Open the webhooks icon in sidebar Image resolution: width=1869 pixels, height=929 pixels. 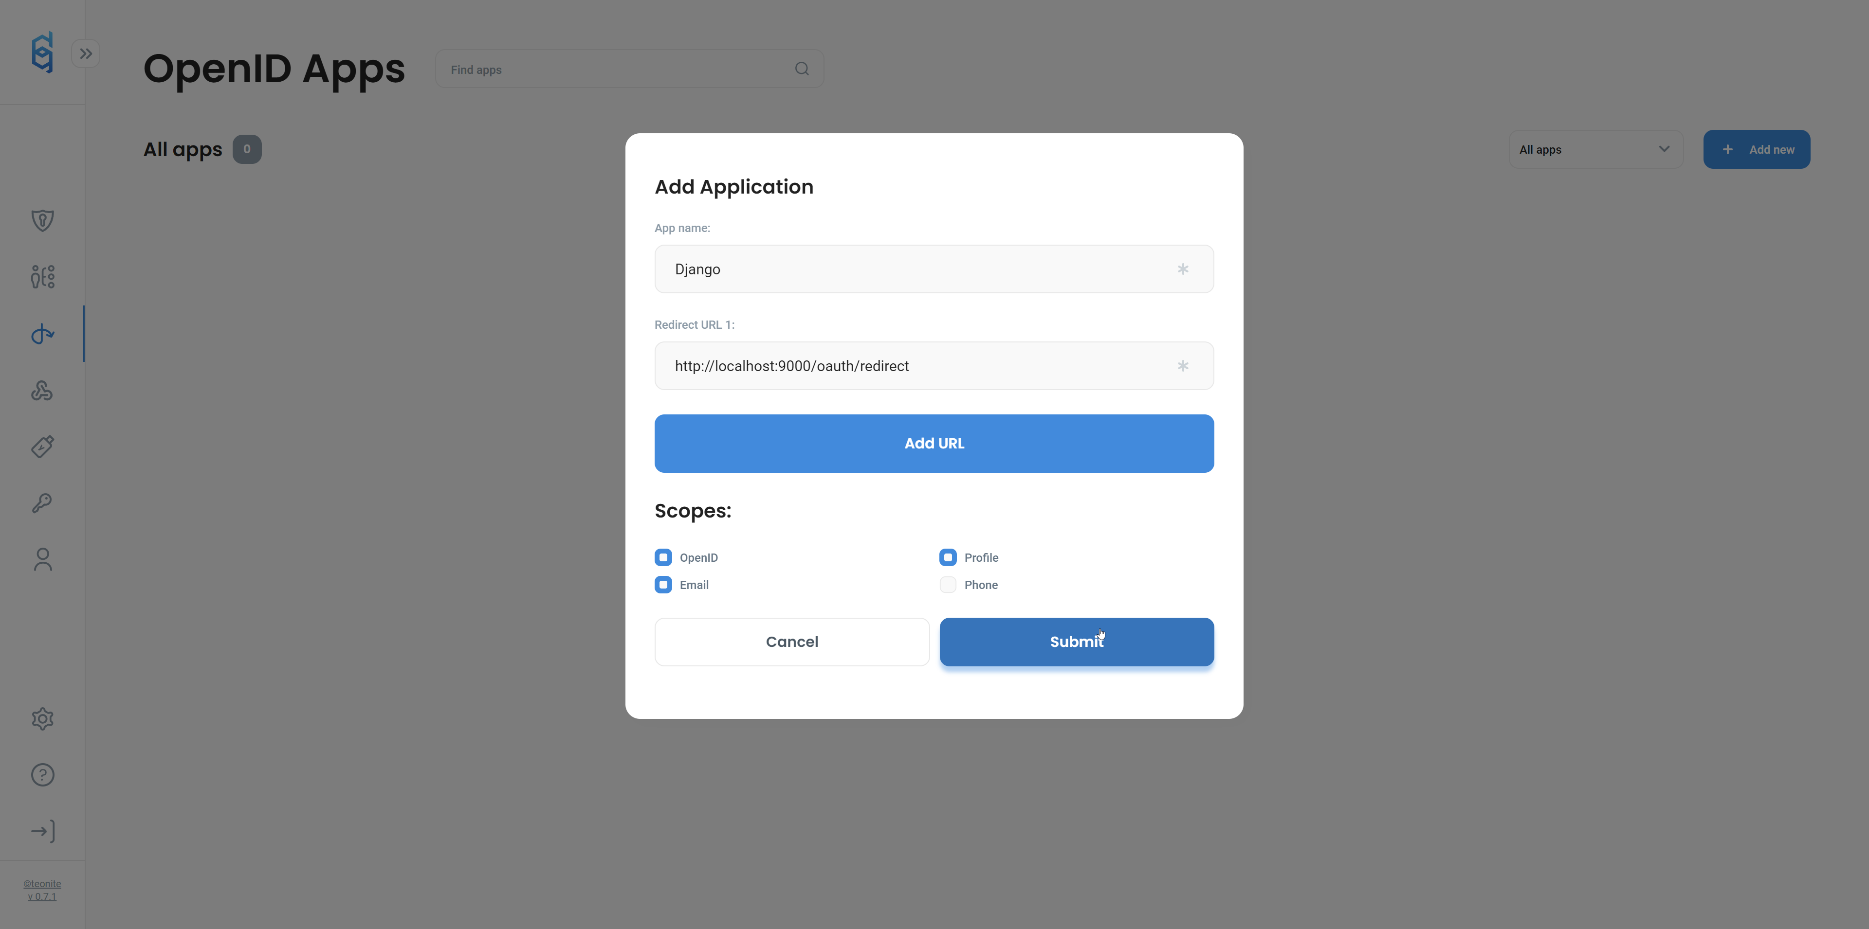pos(42,391)
